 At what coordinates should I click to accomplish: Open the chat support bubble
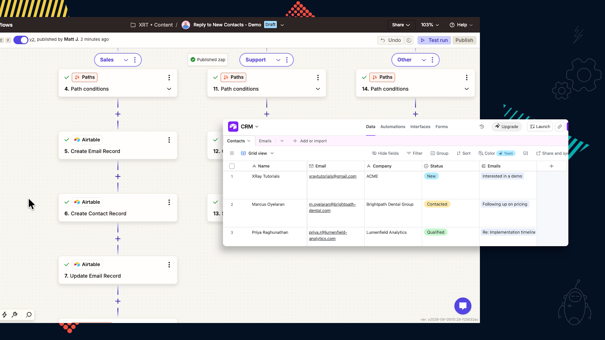pos(463,306)
